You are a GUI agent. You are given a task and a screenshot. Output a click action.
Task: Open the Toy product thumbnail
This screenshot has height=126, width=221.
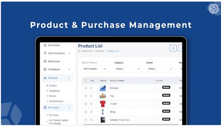pyautogui.click(x=103, y=96)
